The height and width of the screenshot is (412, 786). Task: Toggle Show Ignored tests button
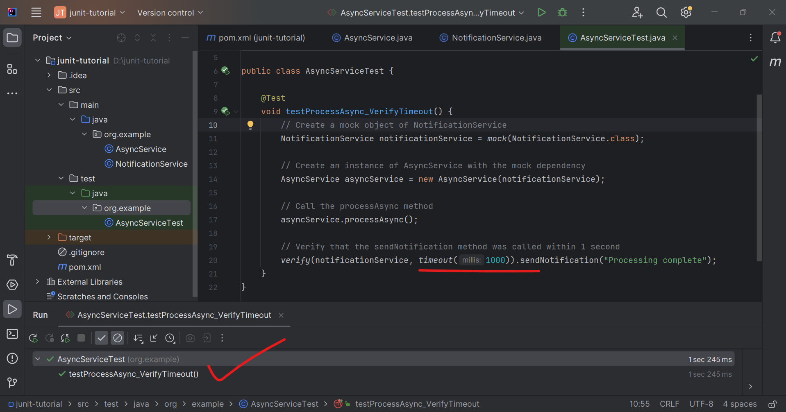pos(118,338)
